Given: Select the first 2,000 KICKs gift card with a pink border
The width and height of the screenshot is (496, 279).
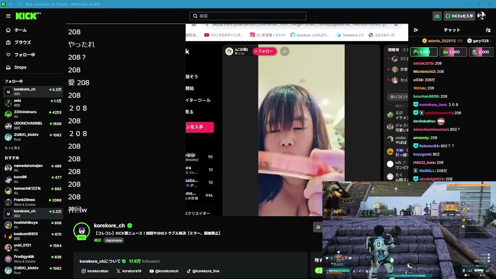Looking at the screenshot, I should (453, 52).
